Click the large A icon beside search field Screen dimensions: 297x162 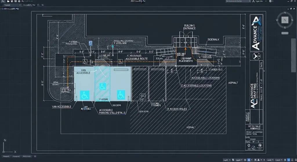pos(253,1)
